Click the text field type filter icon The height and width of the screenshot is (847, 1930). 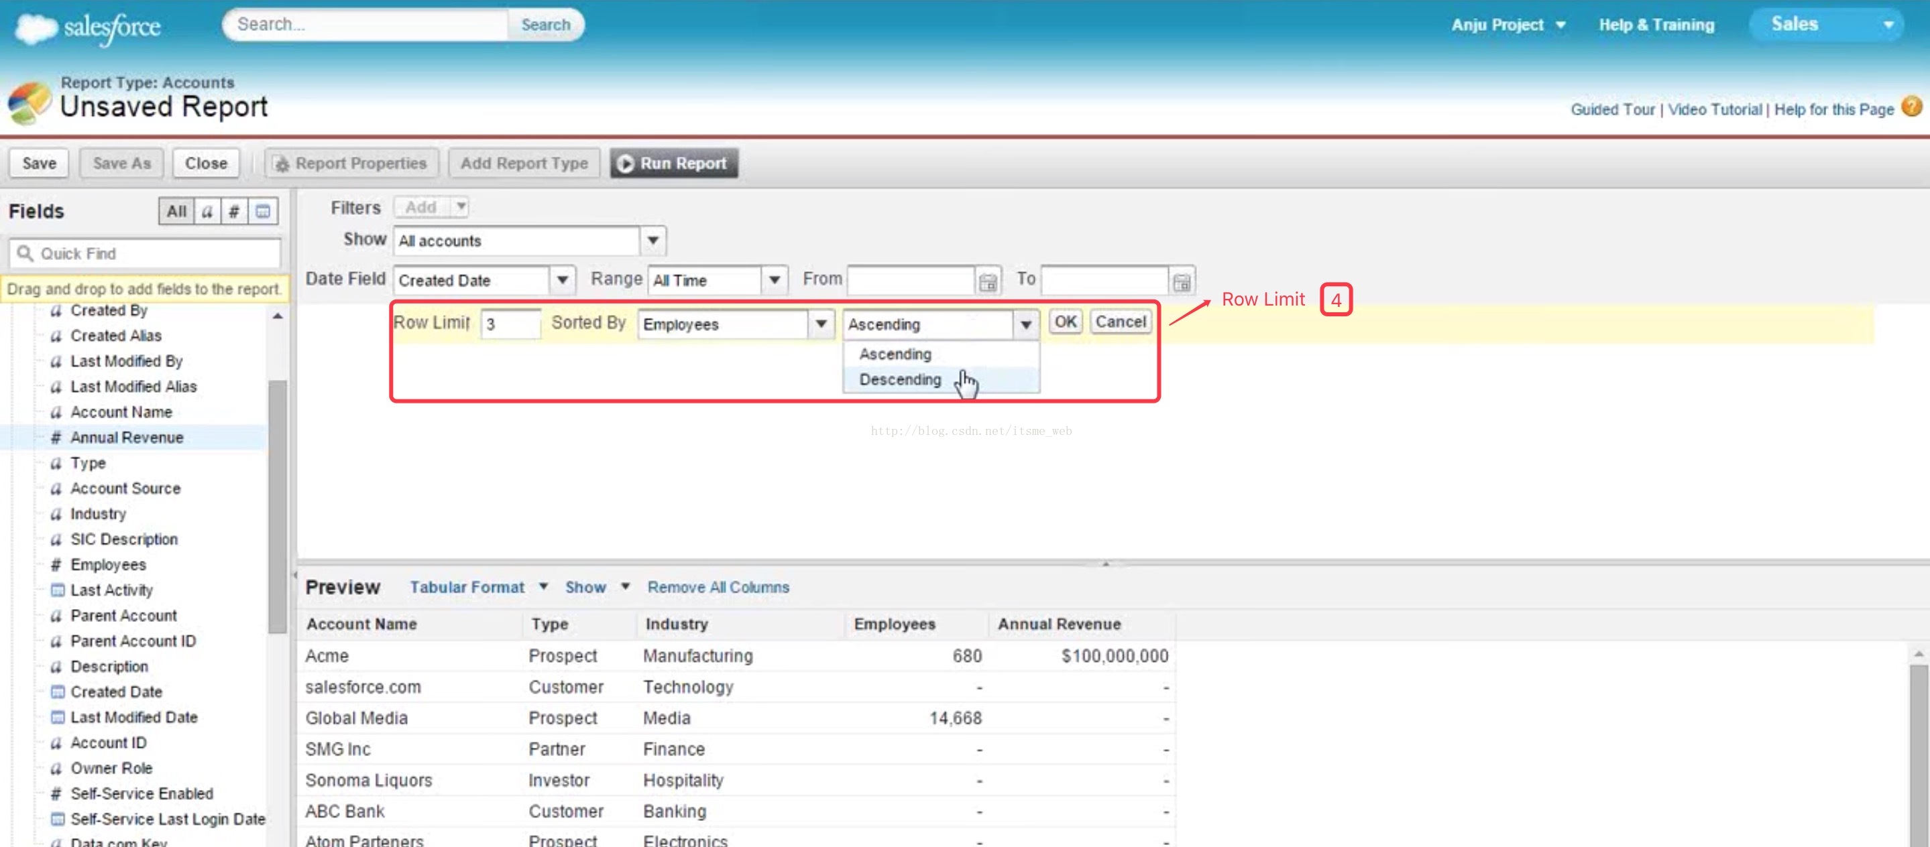(x=207, y=211)
